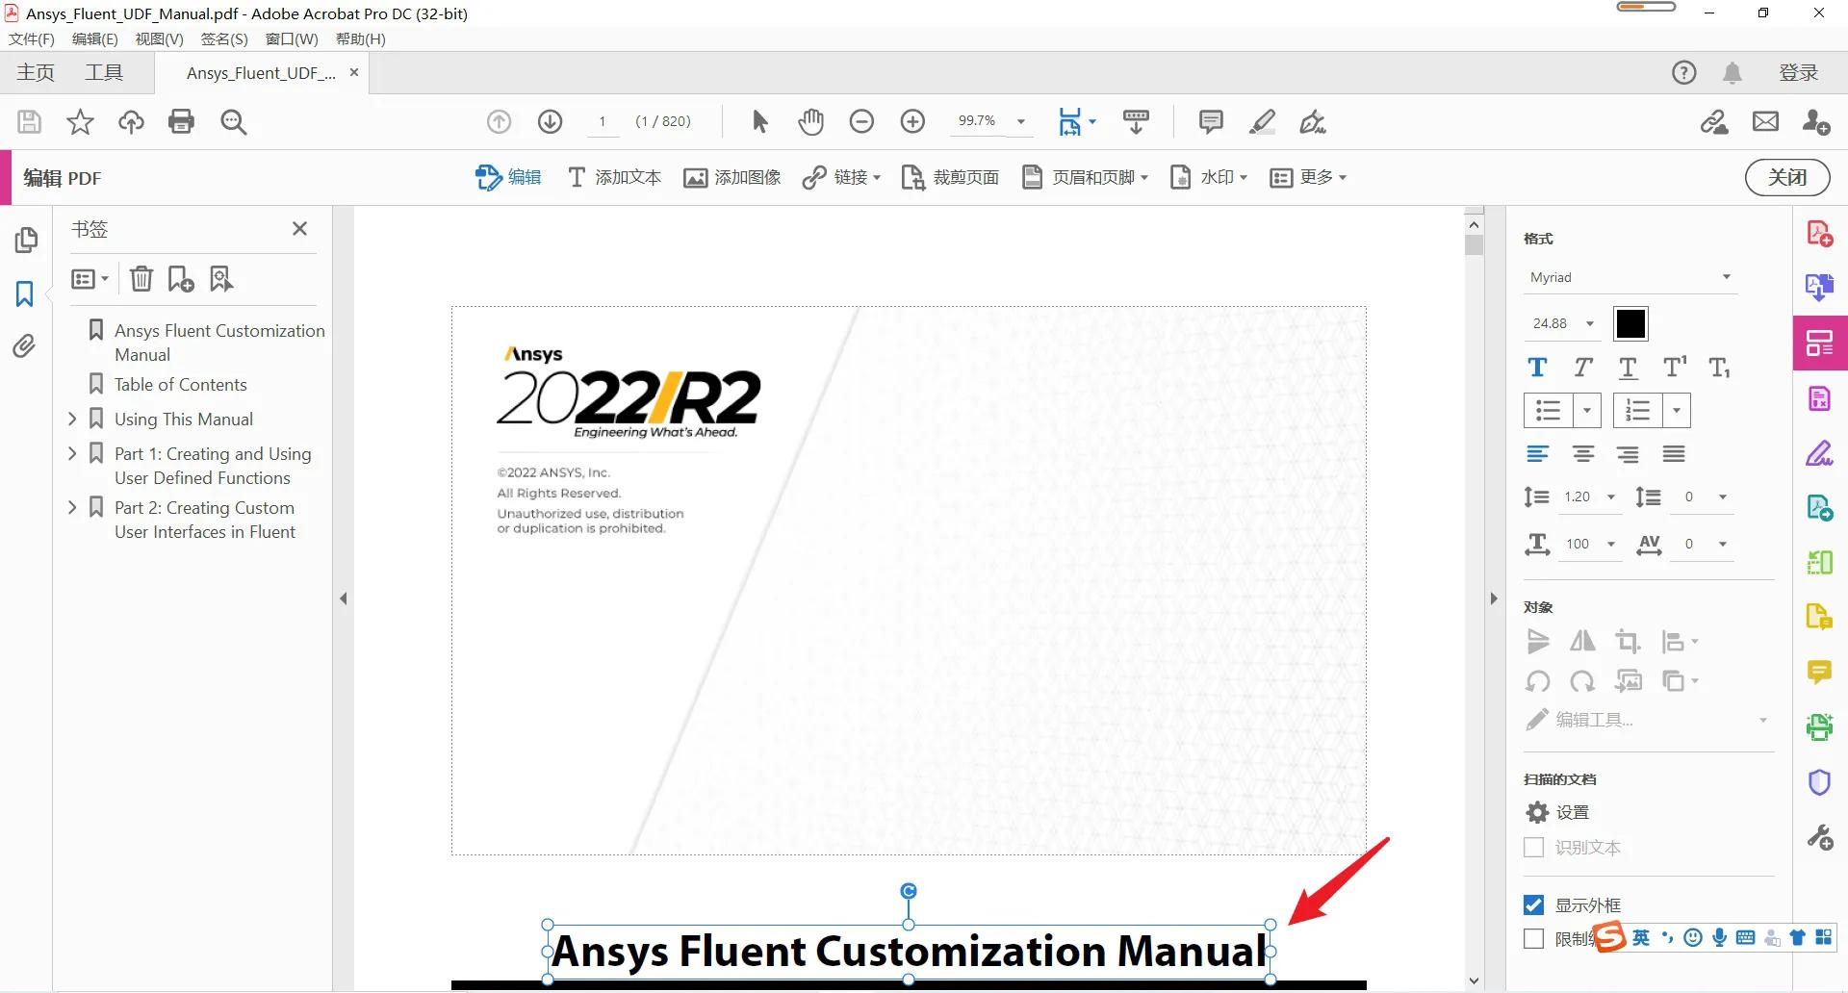Viewport: 1848px width, 993px height.
Task: Switch to the 主页 tab
Action: pyautogui.click(x=36, y=73)
